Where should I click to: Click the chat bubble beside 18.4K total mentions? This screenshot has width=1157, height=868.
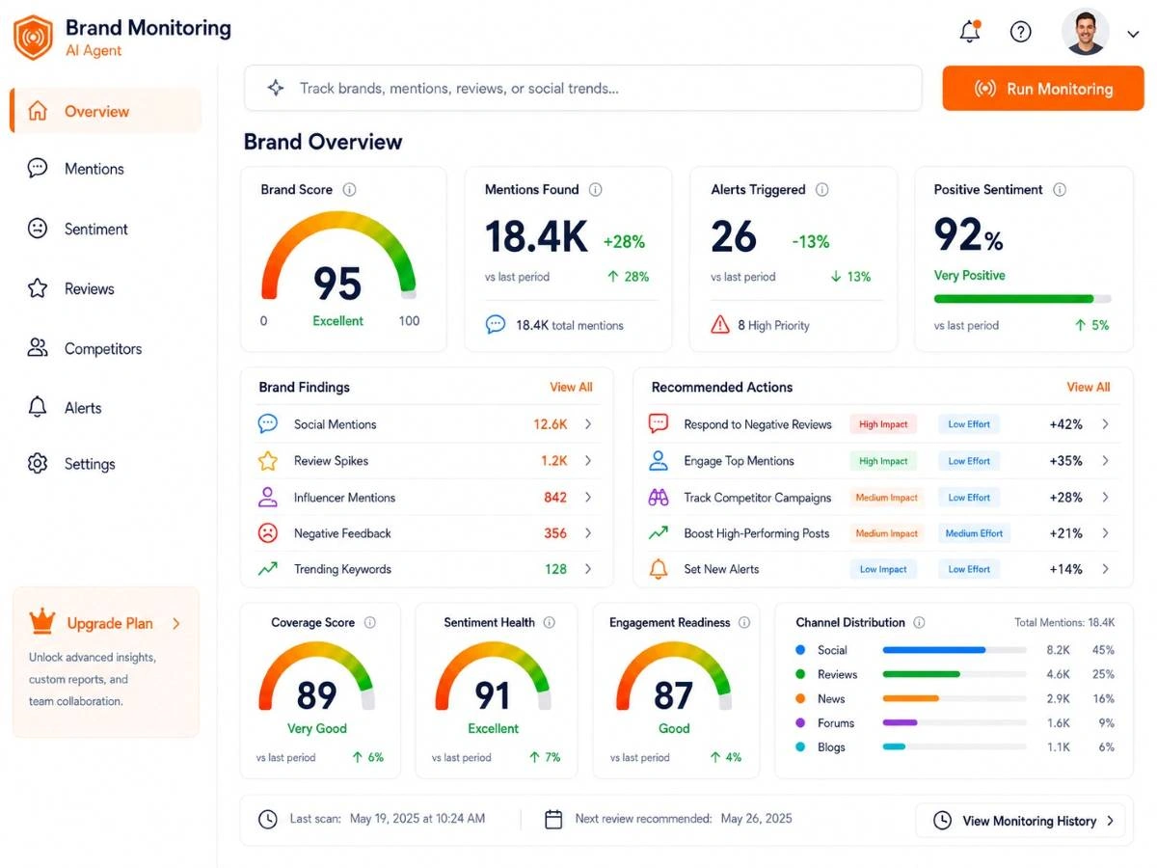pos(496,325)
